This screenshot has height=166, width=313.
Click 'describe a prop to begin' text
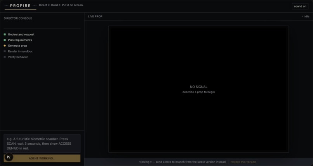(198, 92)
